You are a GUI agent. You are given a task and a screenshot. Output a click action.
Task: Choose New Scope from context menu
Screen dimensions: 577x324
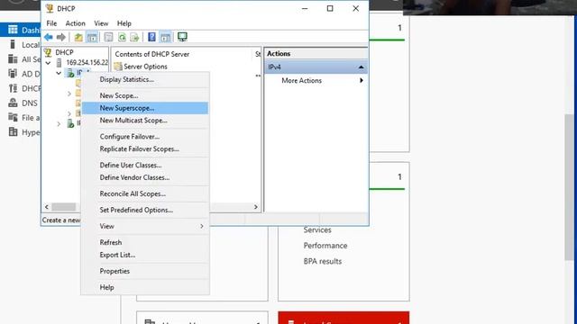[145, 95]
